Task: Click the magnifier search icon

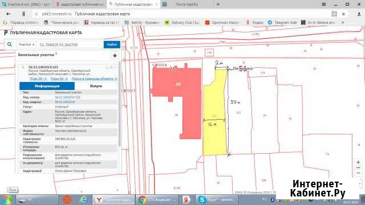Action: pyautogui.click(x=9, y=44)
